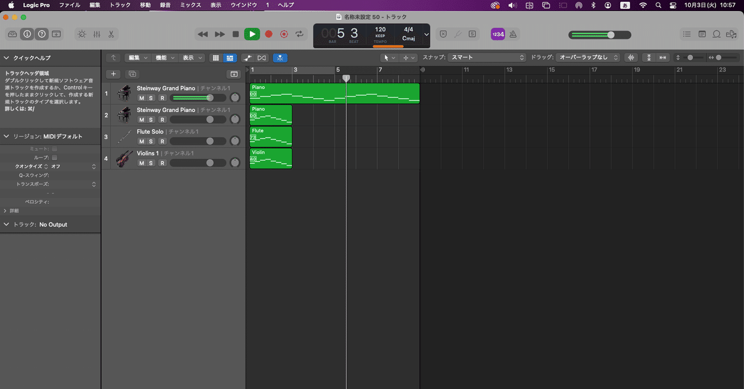Toggle the Replace mode X button
This screenshot has width=744, height=389.
(443, 34)
